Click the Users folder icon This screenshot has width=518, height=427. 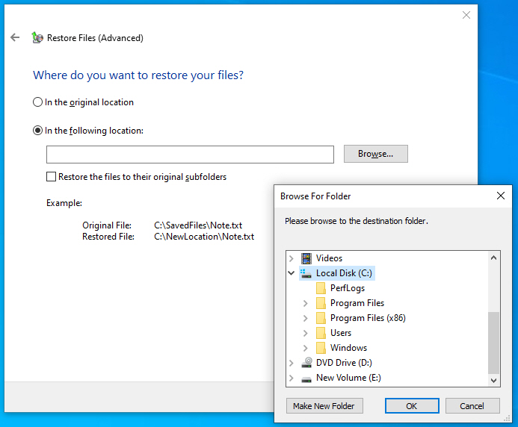coord(321,333)
